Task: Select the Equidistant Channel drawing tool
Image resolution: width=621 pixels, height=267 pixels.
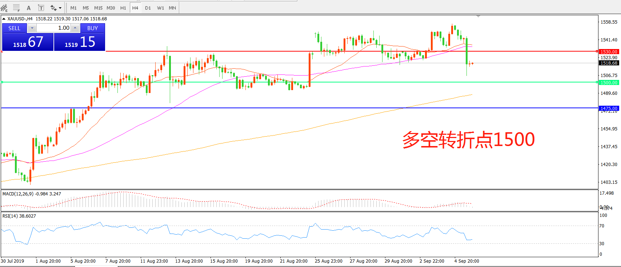Action: coord(4,8)
